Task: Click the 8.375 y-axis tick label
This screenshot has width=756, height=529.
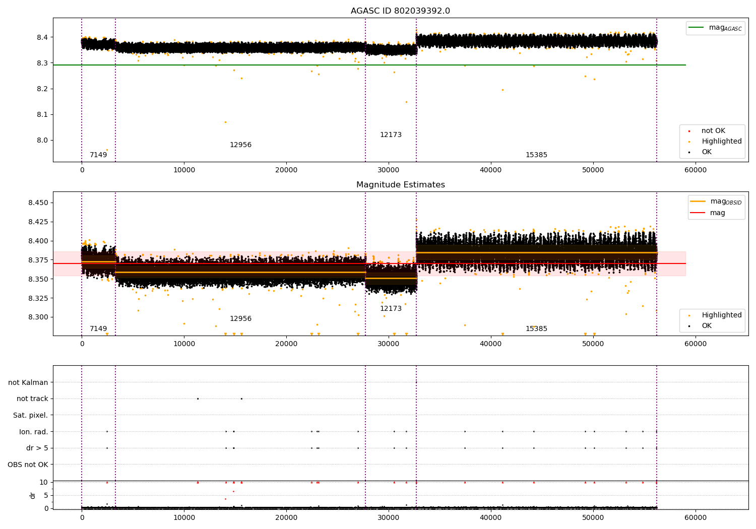Action: point(38,260)
